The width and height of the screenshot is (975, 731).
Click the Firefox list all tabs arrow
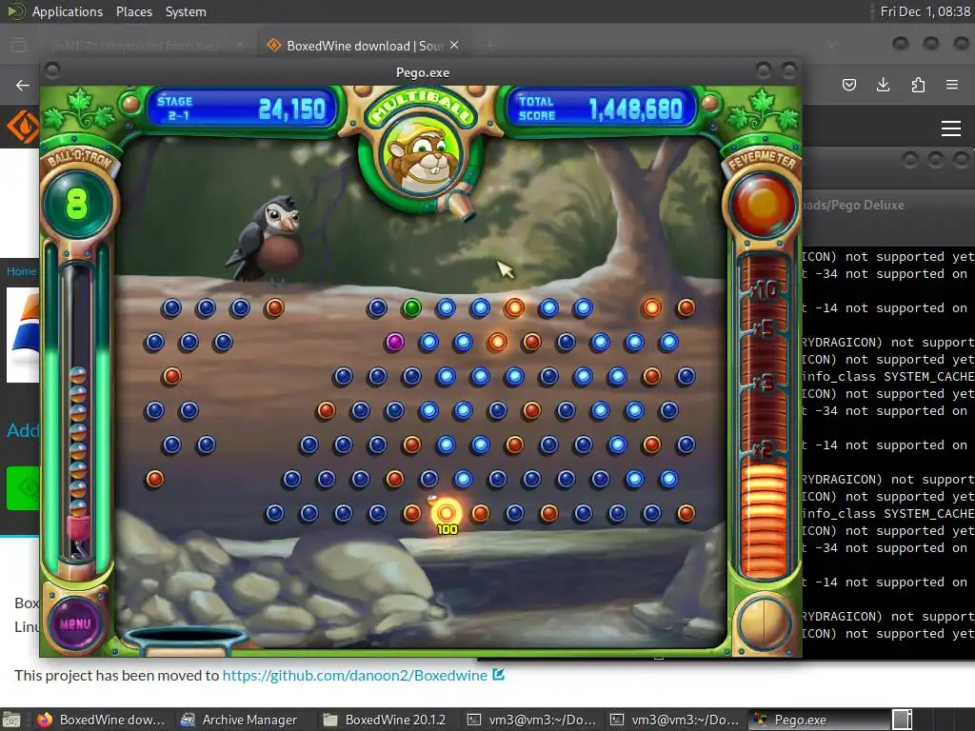click(830, 45)
